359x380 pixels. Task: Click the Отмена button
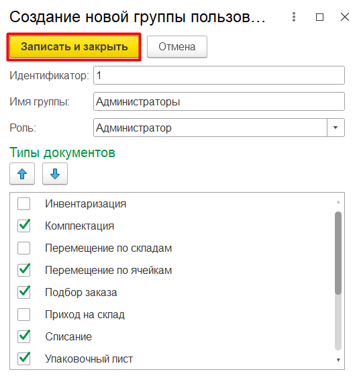(177, 47)
